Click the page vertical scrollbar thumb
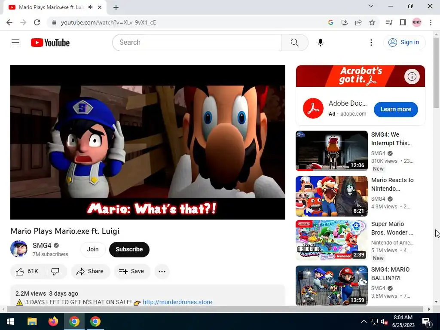440x330 pixels. tap(436, 72)
